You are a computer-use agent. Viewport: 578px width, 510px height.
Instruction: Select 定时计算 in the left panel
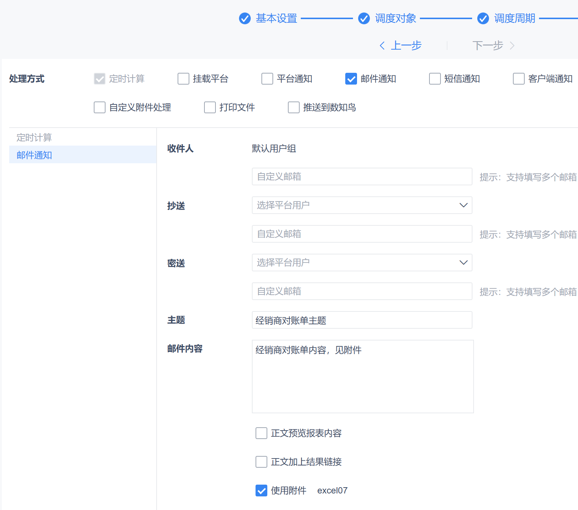[x=83, y=138]
